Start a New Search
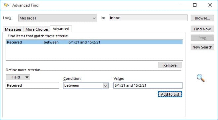 tap(202, 47)
